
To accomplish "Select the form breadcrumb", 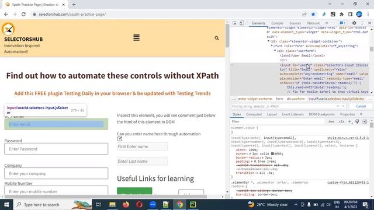I will pyautogui.click(x=279, y=99).
